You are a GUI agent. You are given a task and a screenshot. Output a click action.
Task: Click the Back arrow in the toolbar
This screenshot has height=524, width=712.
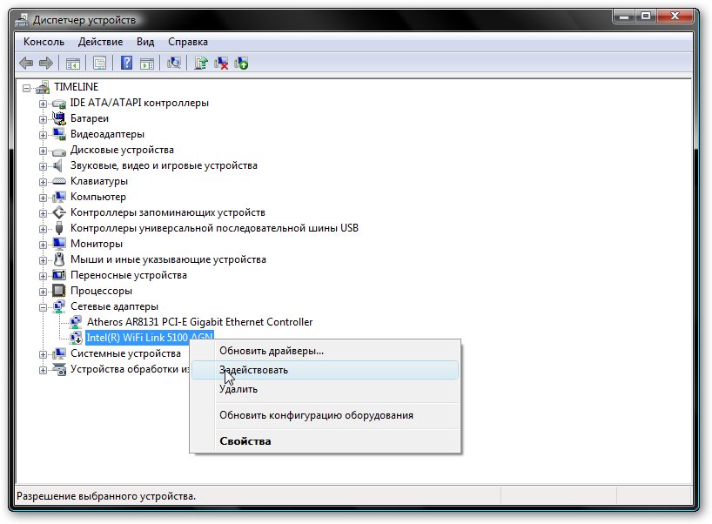point(26,63)
